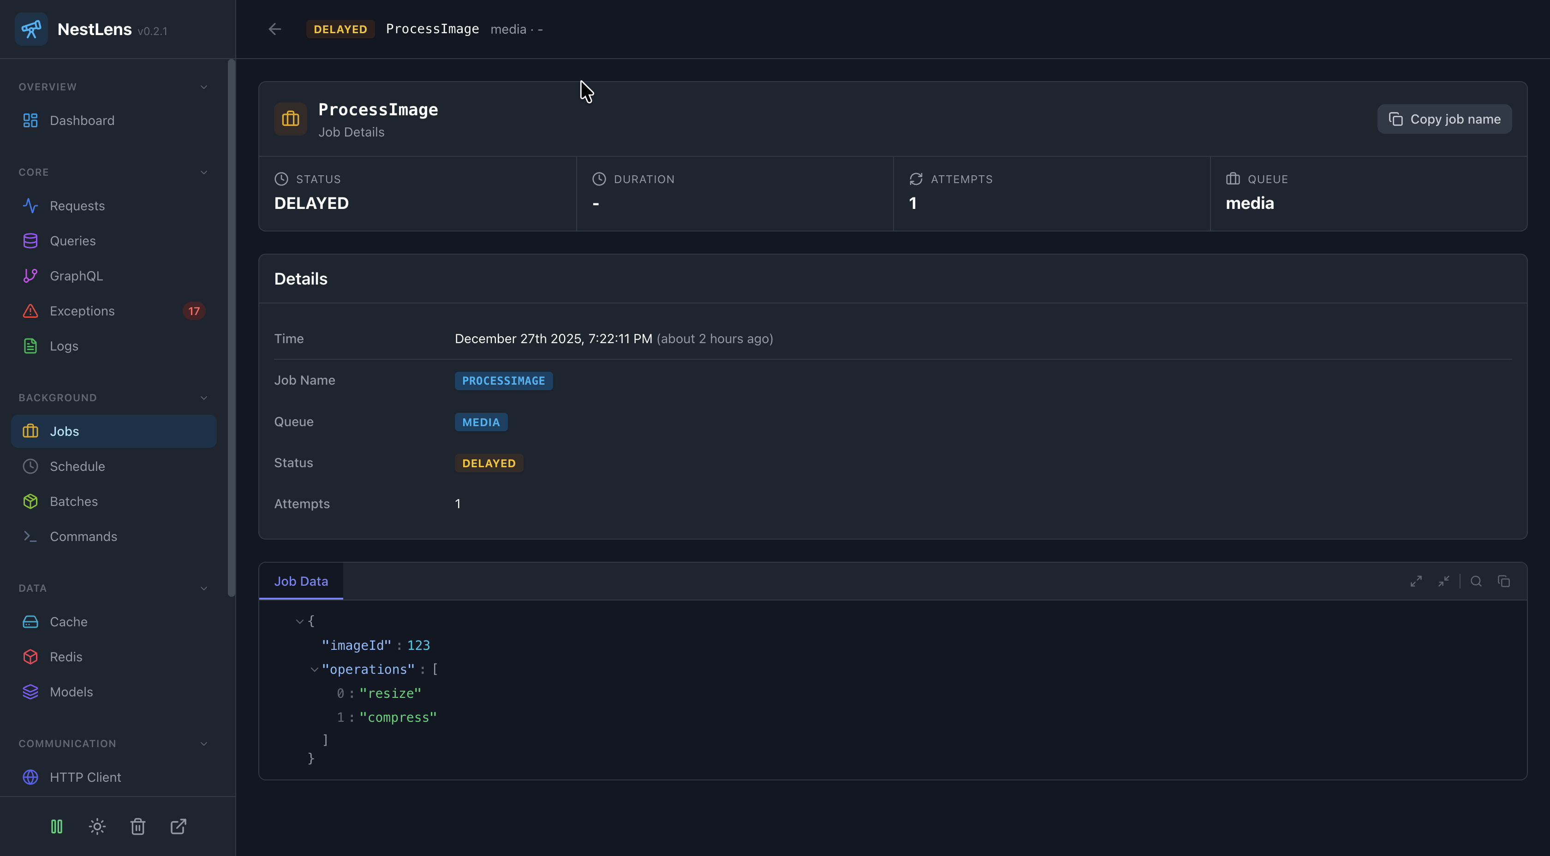1550x856 pixels.
Task: Click the NestLens telescope logo
Action: [31, 29]
